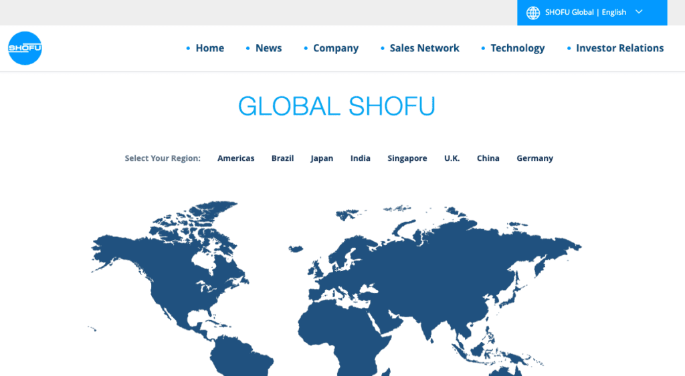Open the Sales Network menu

(424, 48)
